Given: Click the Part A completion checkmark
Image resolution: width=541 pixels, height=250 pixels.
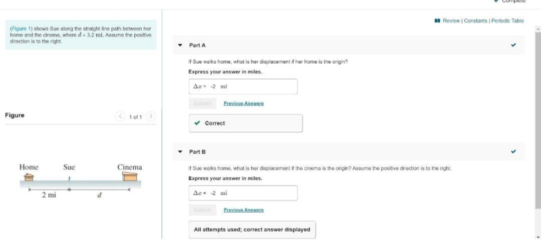Looking at the screenshot, I should (513, 45).
